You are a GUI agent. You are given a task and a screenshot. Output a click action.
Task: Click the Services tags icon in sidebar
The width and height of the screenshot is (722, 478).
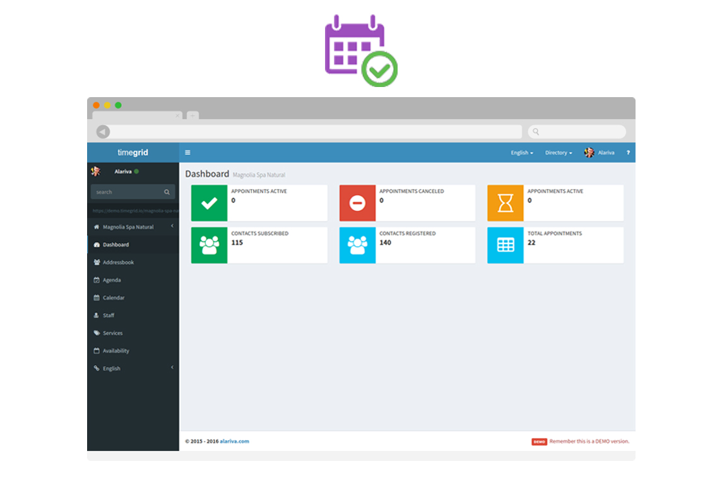tap(97, 333)
